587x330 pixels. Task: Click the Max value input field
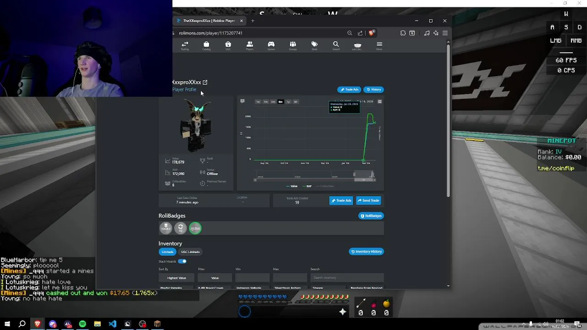click(290, 278)
